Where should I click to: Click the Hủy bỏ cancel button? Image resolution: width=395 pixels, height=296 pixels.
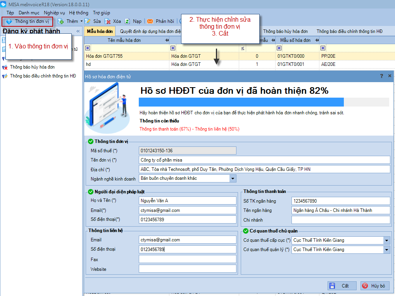pyautogui.click(x=375, y=286)
